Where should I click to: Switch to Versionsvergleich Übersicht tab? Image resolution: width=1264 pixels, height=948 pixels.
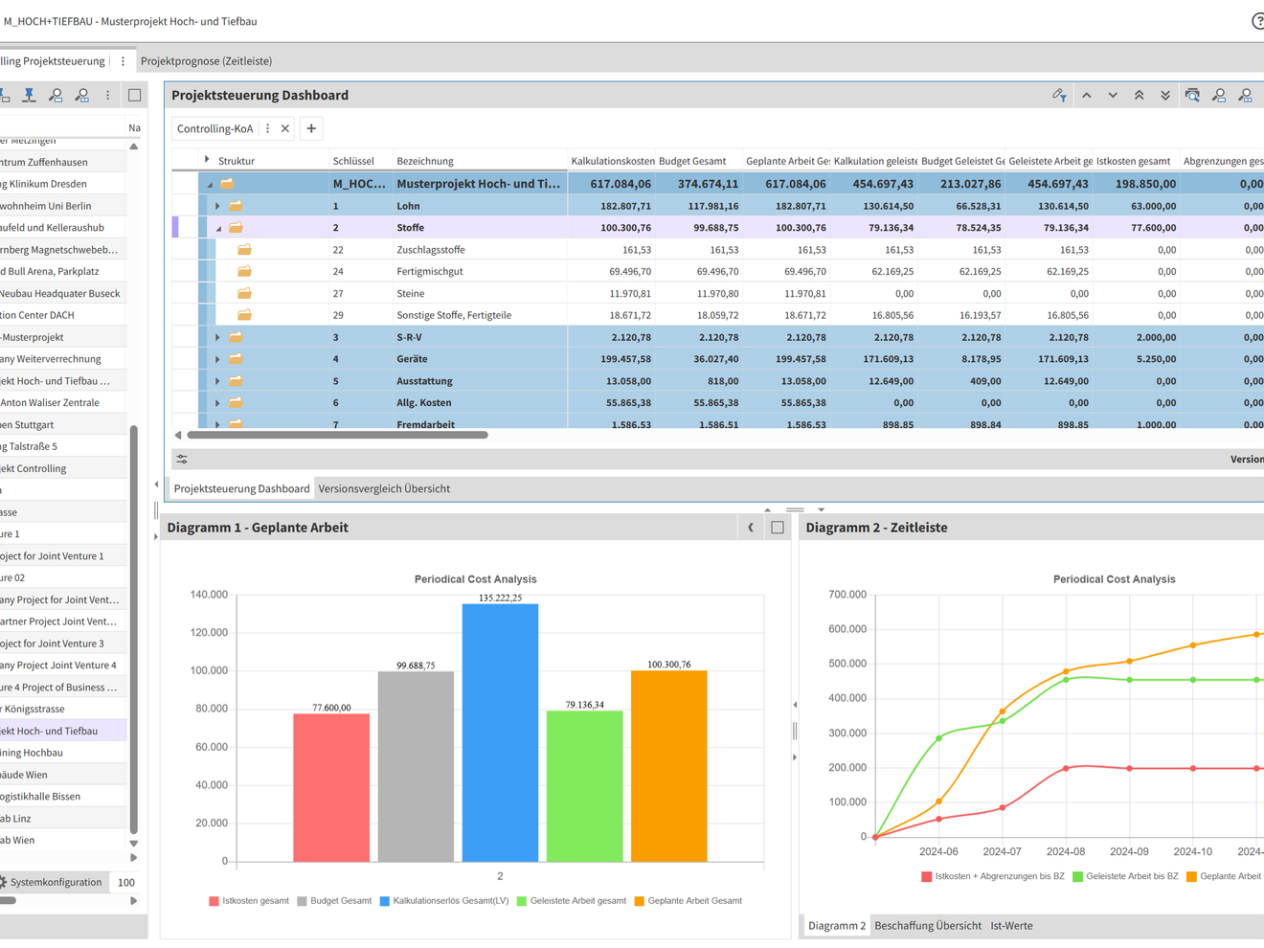tap(384, 488)
